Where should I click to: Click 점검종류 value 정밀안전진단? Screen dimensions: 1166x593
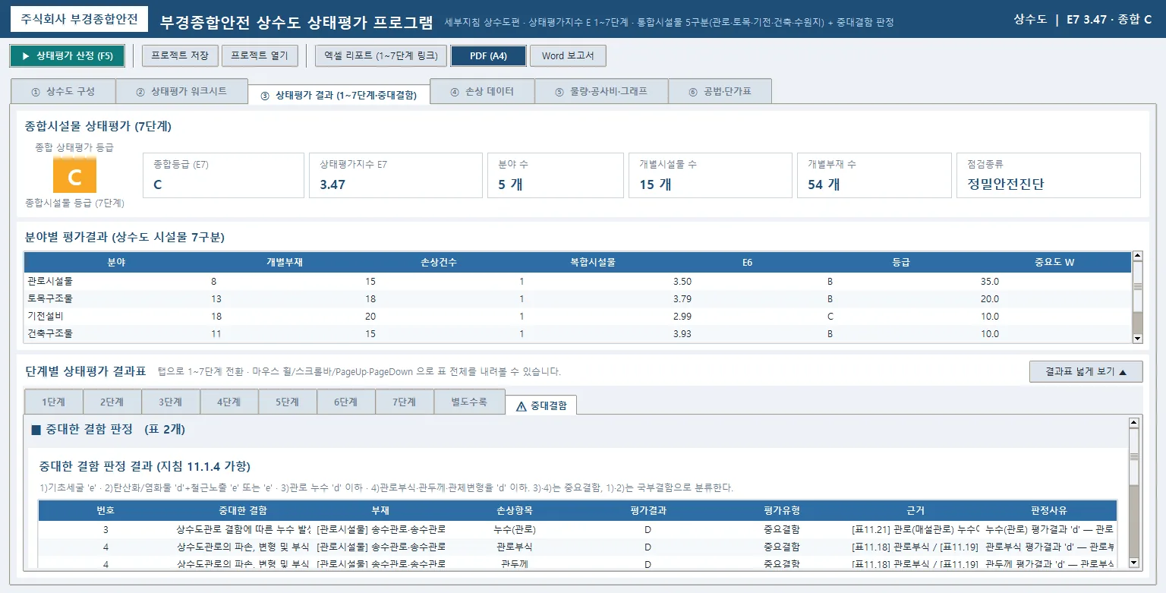(1006, 184)
